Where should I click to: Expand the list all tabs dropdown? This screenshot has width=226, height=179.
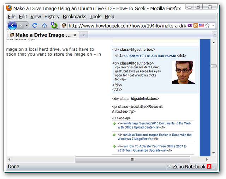[x=214, y=35]
